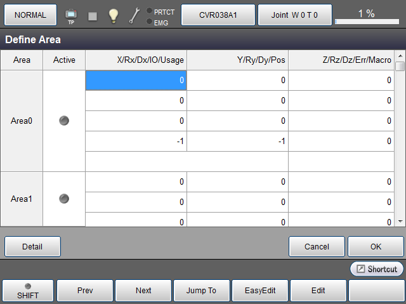Screen dimensions: 406x304
Task: Click the PRTCT indicator light
Action: coord(149,11)
